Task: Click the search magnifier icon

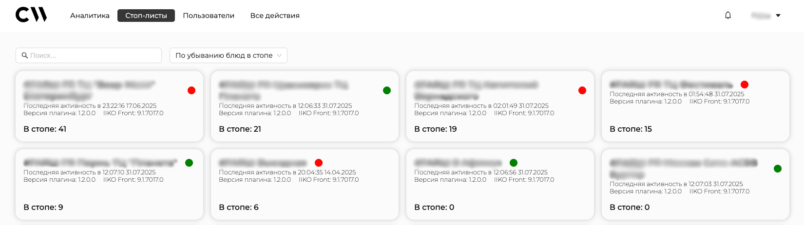Action: click(x=25, y=55)
